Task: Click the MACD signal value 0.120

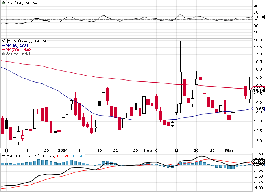Action: 63,156
